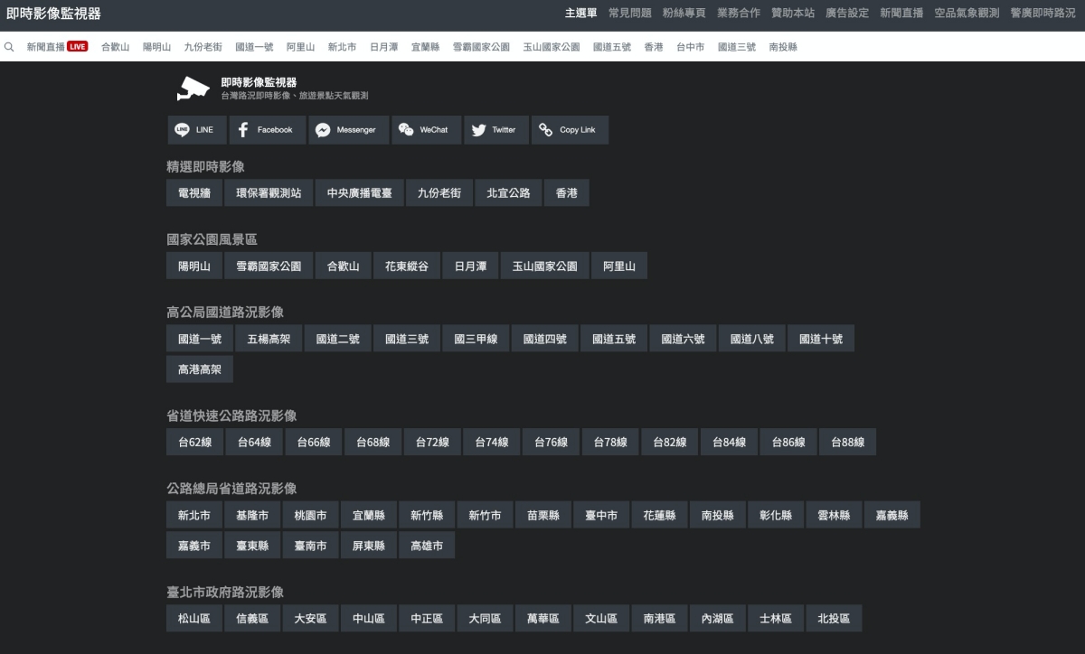The image size is (1085, 654).
Task: Open 常見問題 in the top menu
Action: pyautogui.click(x=629, y=14)
